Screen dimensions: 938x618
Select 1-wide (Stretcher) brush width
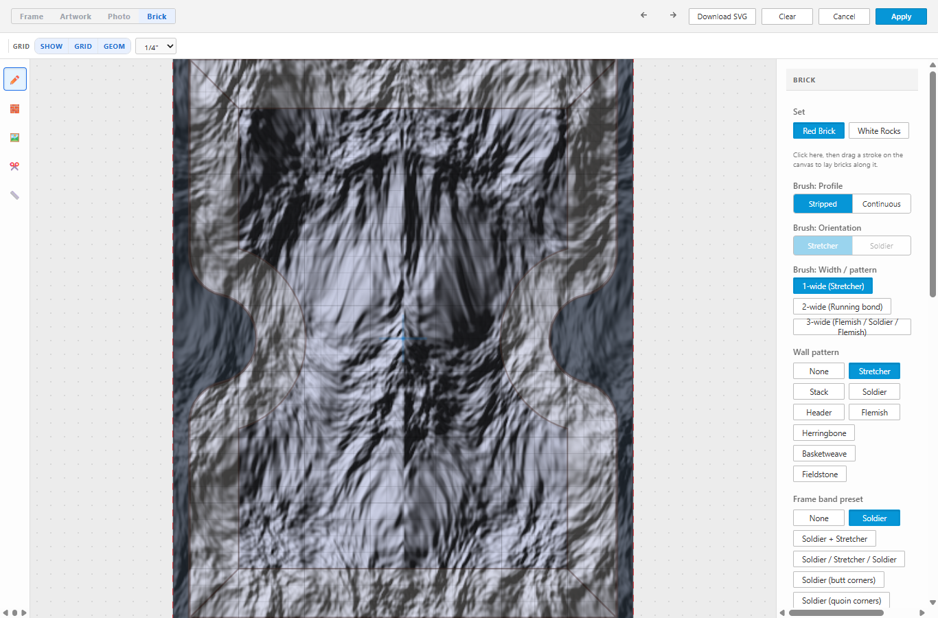click(833, 286)
